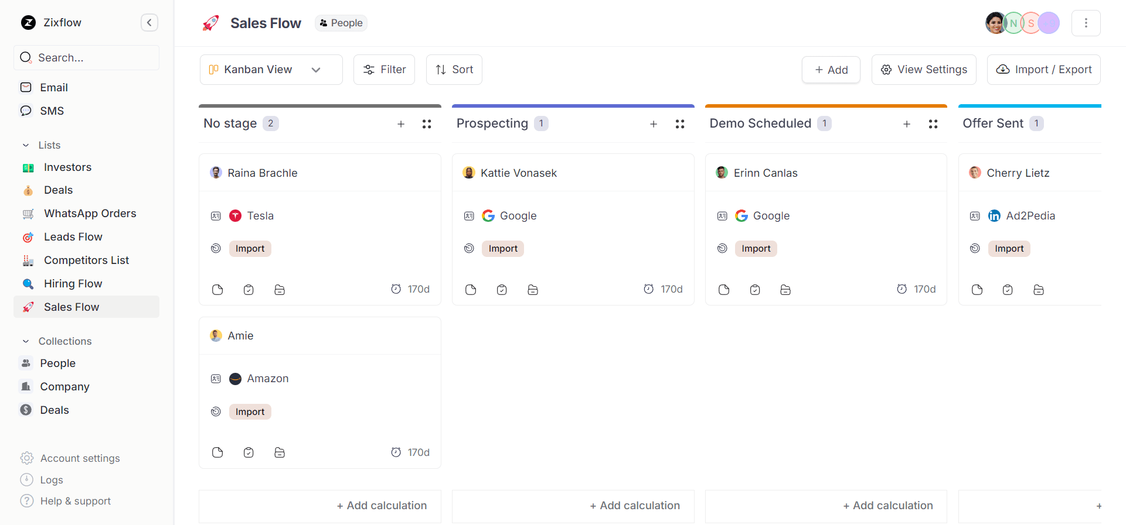
Task: Open the Kanban View dropdown
Action: point(271,70)
